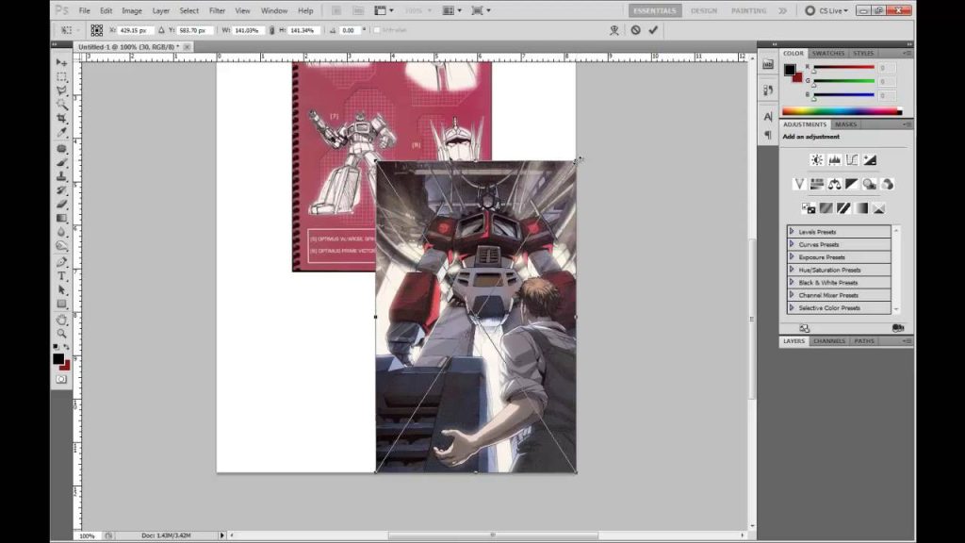Select the Rectangular Marquee tool
This screenshot has height=543, width=965.
point(61,77)
